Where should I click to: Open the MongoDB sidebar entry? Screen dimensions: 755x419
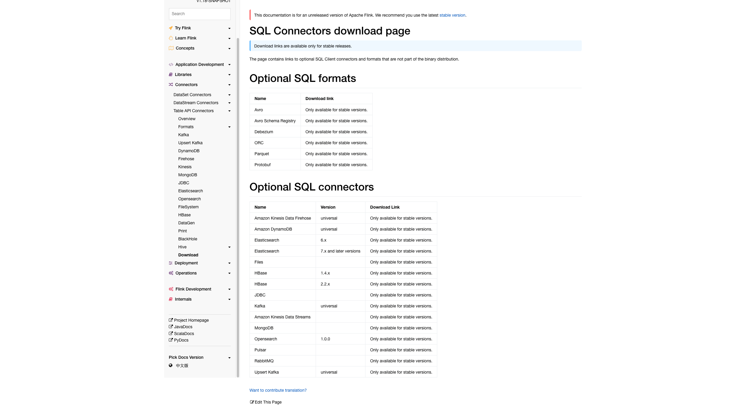[187, 175]
